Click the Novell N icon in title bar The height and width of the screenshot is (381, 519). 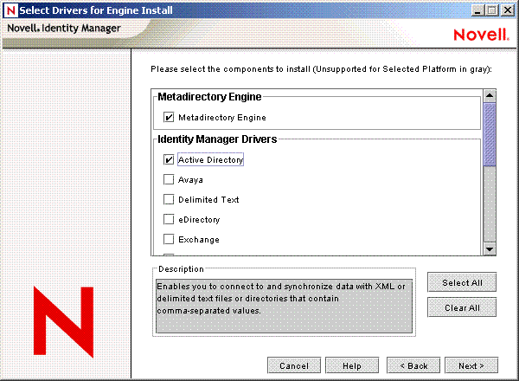pos(10,10)
